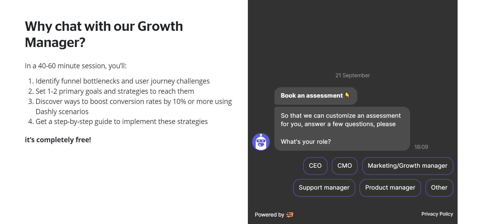Click the Book an assessment message bubble

[315, 96]
